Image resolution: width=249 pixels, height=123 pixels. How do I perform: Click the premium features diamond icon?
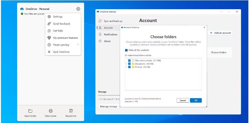click(x=49, y=38)
